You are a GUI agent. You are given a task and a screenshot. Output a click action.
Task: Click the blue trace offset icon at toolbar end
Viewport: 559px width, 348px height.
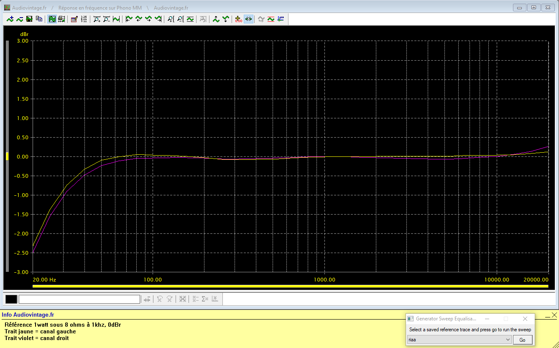pyautogui.click(x=281, y=19)
